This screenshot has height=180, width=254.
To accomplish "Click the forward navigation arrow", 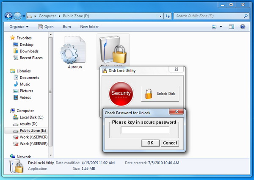I will pos(17,16).
